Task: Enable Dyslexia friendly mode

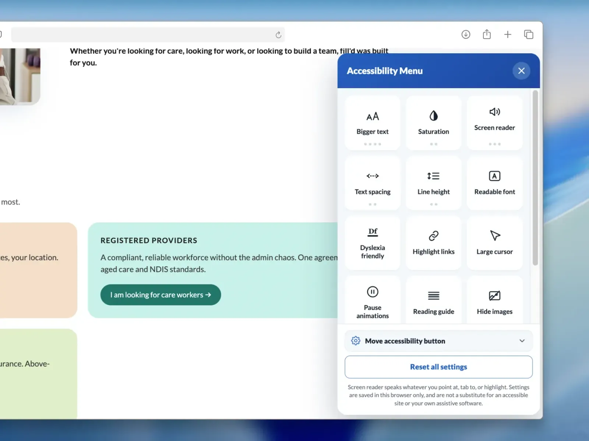Action: tap(373, 243)
